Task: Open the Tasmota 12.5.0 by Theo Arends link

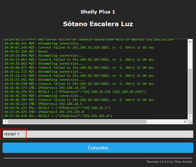Action: (x=168, y=162)
